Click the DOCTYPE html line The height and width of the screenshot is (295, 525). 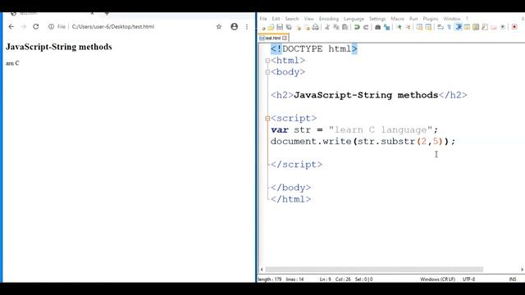pyautogui.click(x=314, y=49)
